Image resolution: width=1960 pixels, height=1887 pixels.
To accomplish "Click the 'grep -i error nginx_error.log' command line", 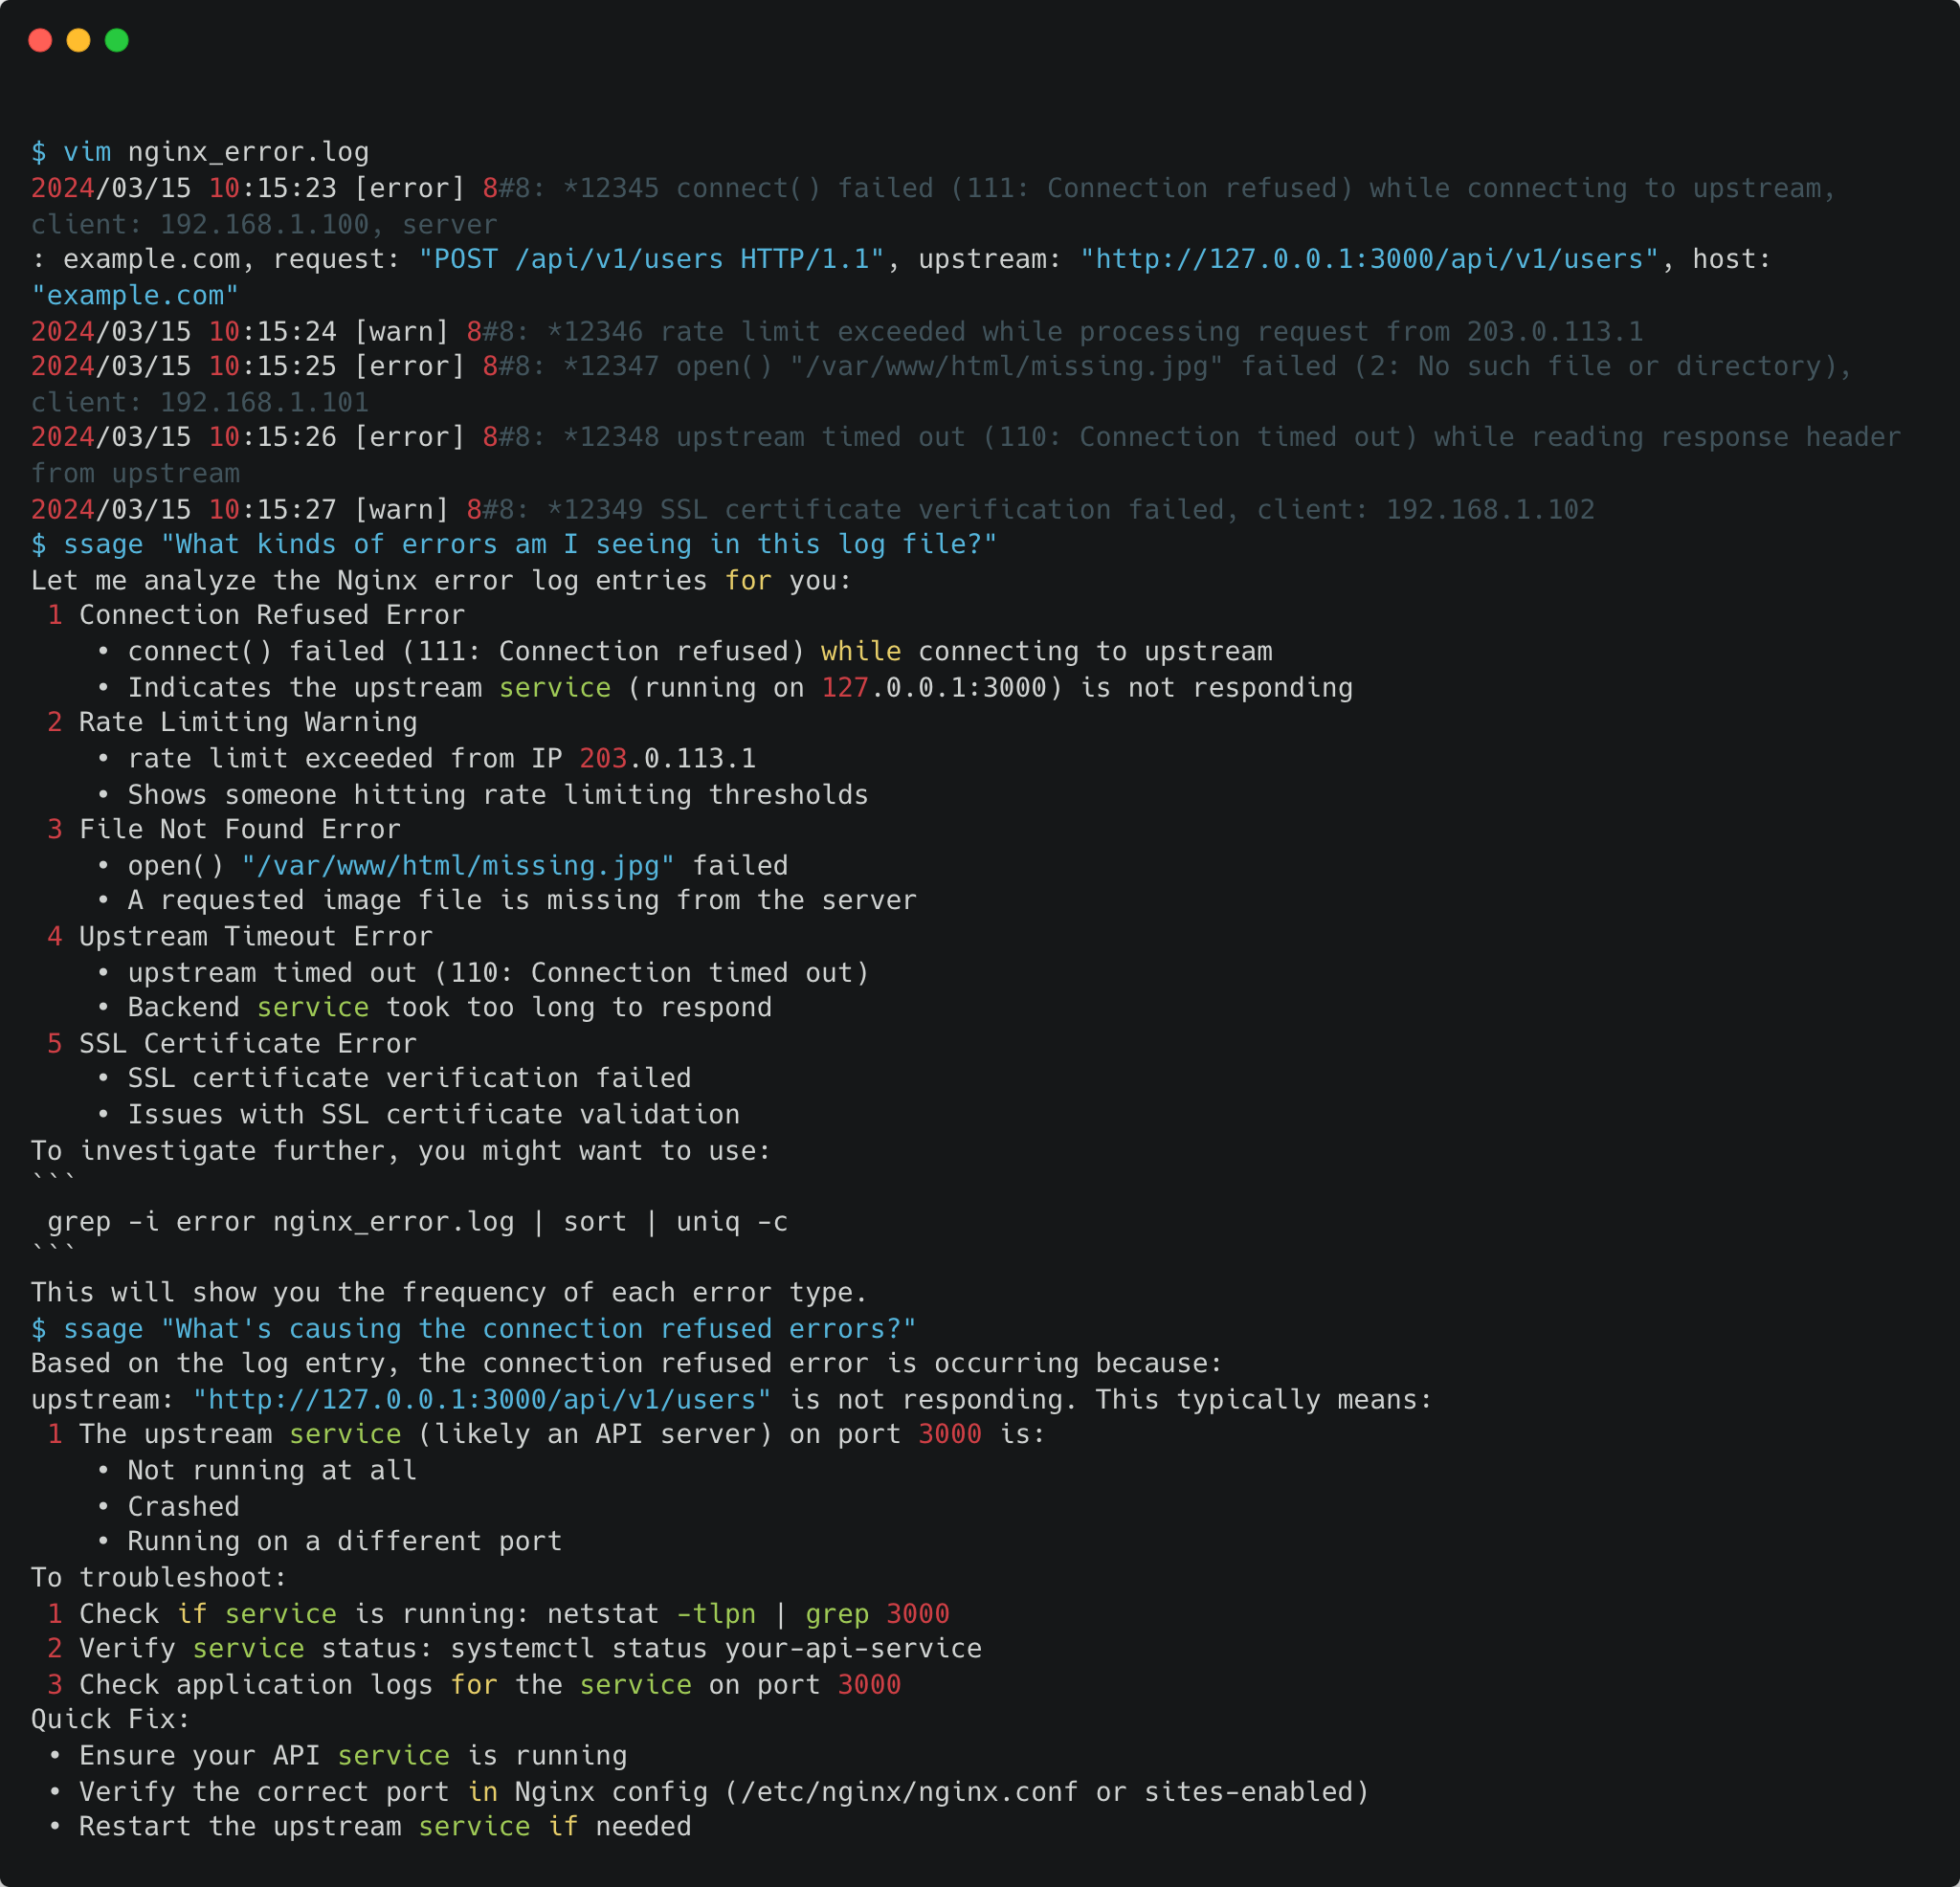I will pyautogui.click(x=418, y=1222).
